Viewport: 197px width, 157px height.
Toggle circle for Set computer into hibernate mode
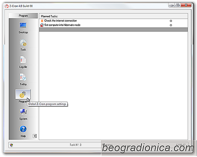tap(171, 25)
